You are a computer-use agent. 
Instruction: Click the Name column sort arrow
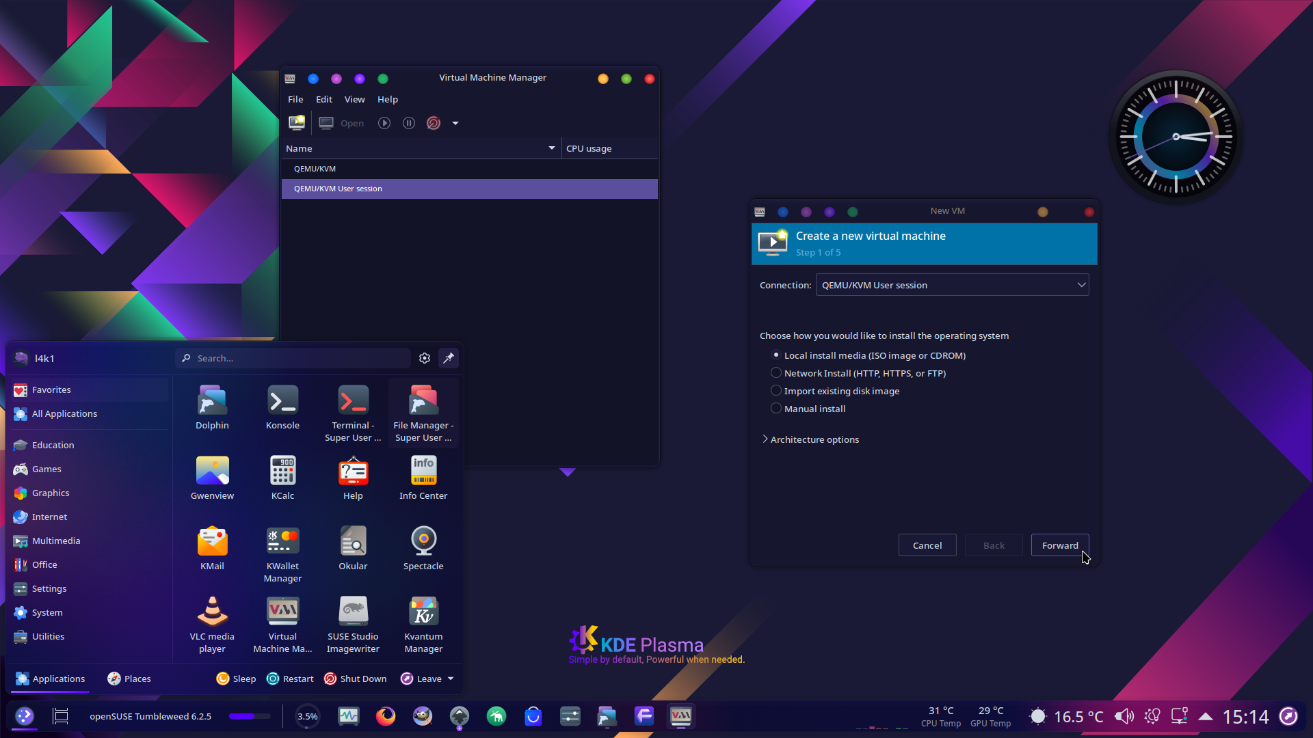552,148
